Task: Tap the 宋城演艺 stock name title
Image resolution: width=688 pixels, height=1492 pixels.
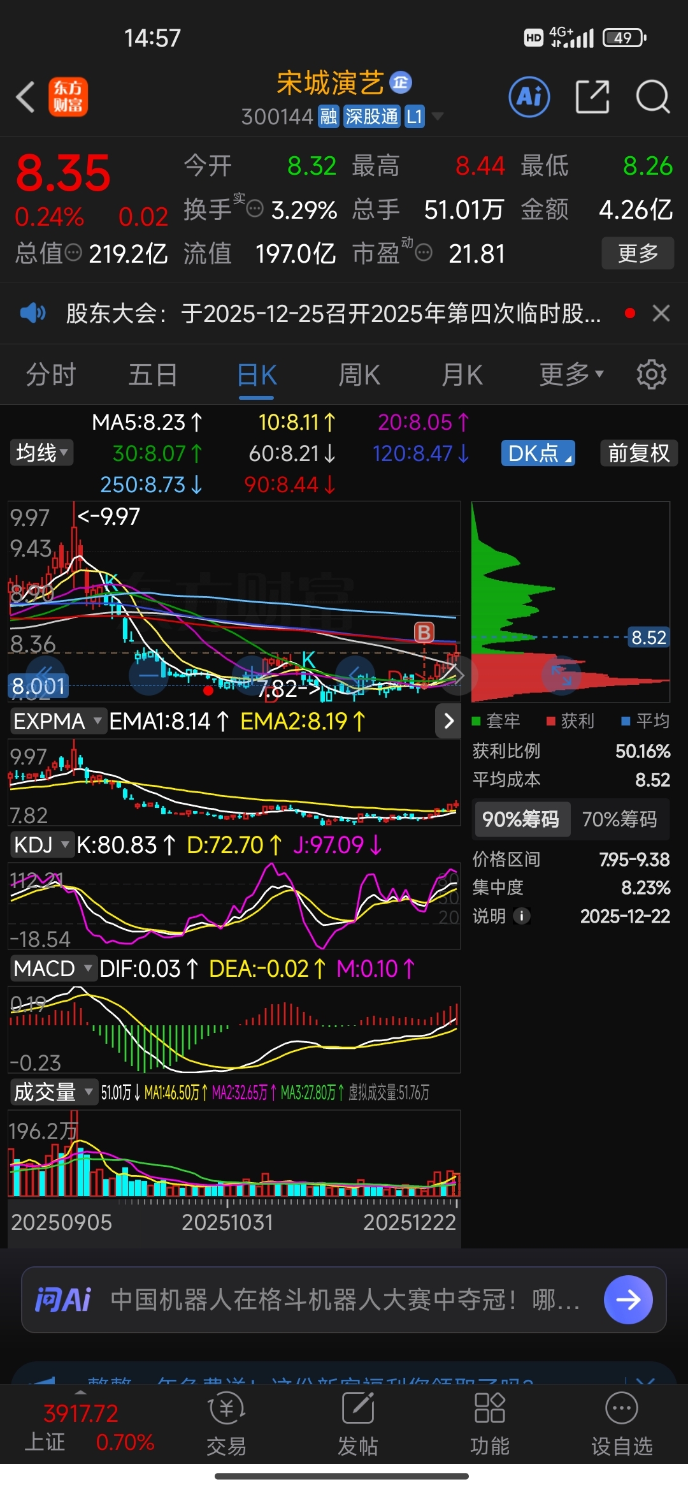Action: click(330, 83)
